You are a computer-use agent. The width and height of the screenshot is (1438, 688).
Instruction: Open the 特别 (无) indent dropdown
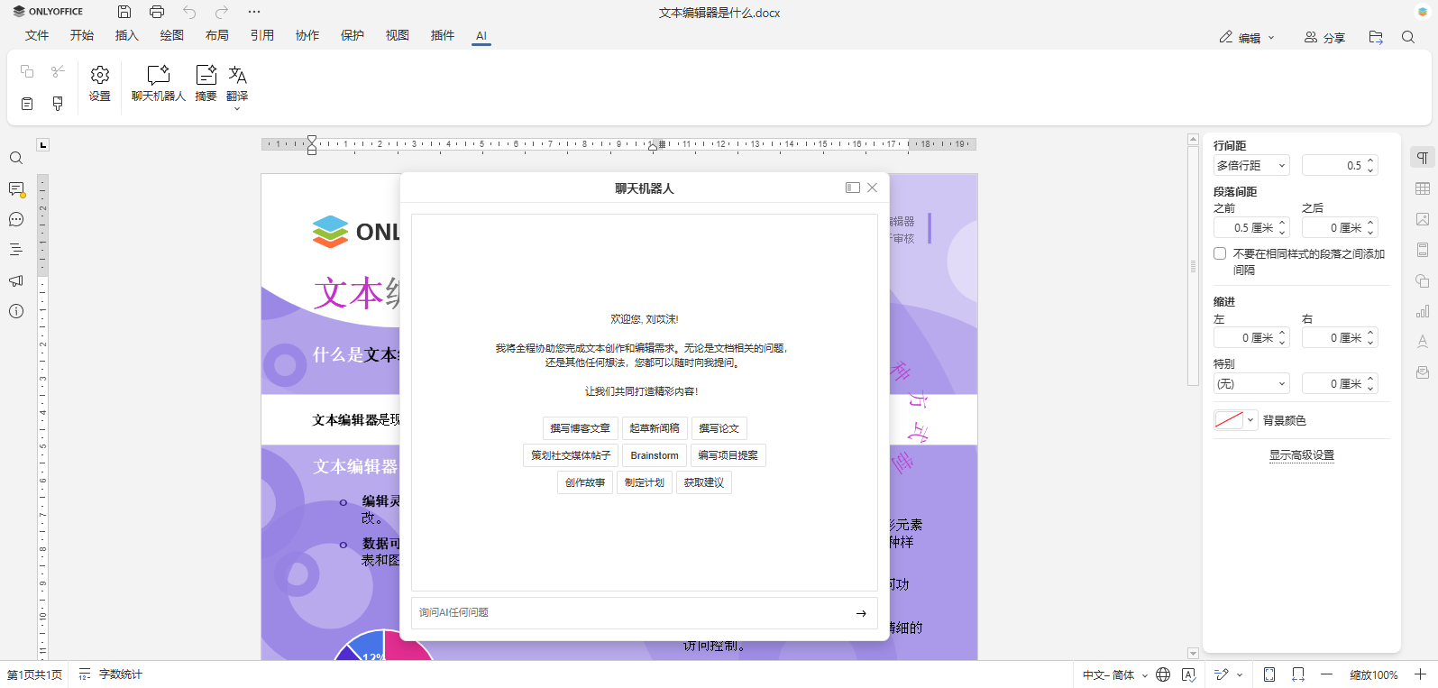pyautogui.click(x=1251, y=384)
